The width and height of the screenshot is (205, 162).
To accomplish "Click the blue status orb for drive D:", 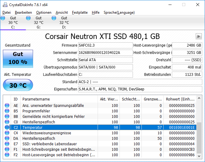I will click(x=54, y=18).
